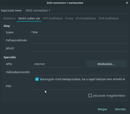Enable the Jelszavak megjelenítése checkbox

90,96
